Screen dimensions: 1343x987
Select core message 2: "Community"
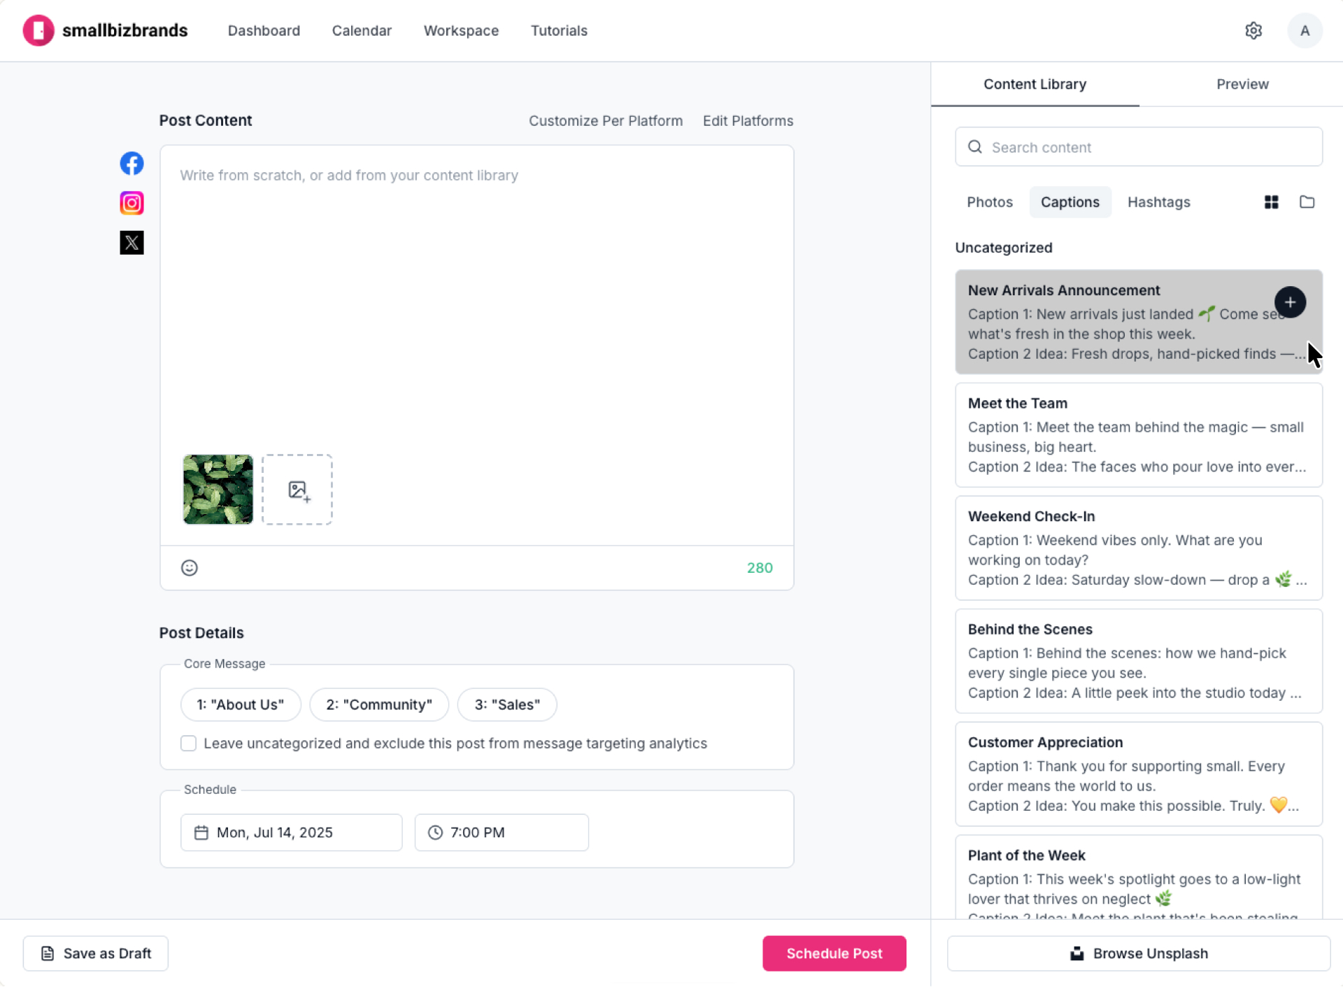[379, 704]
